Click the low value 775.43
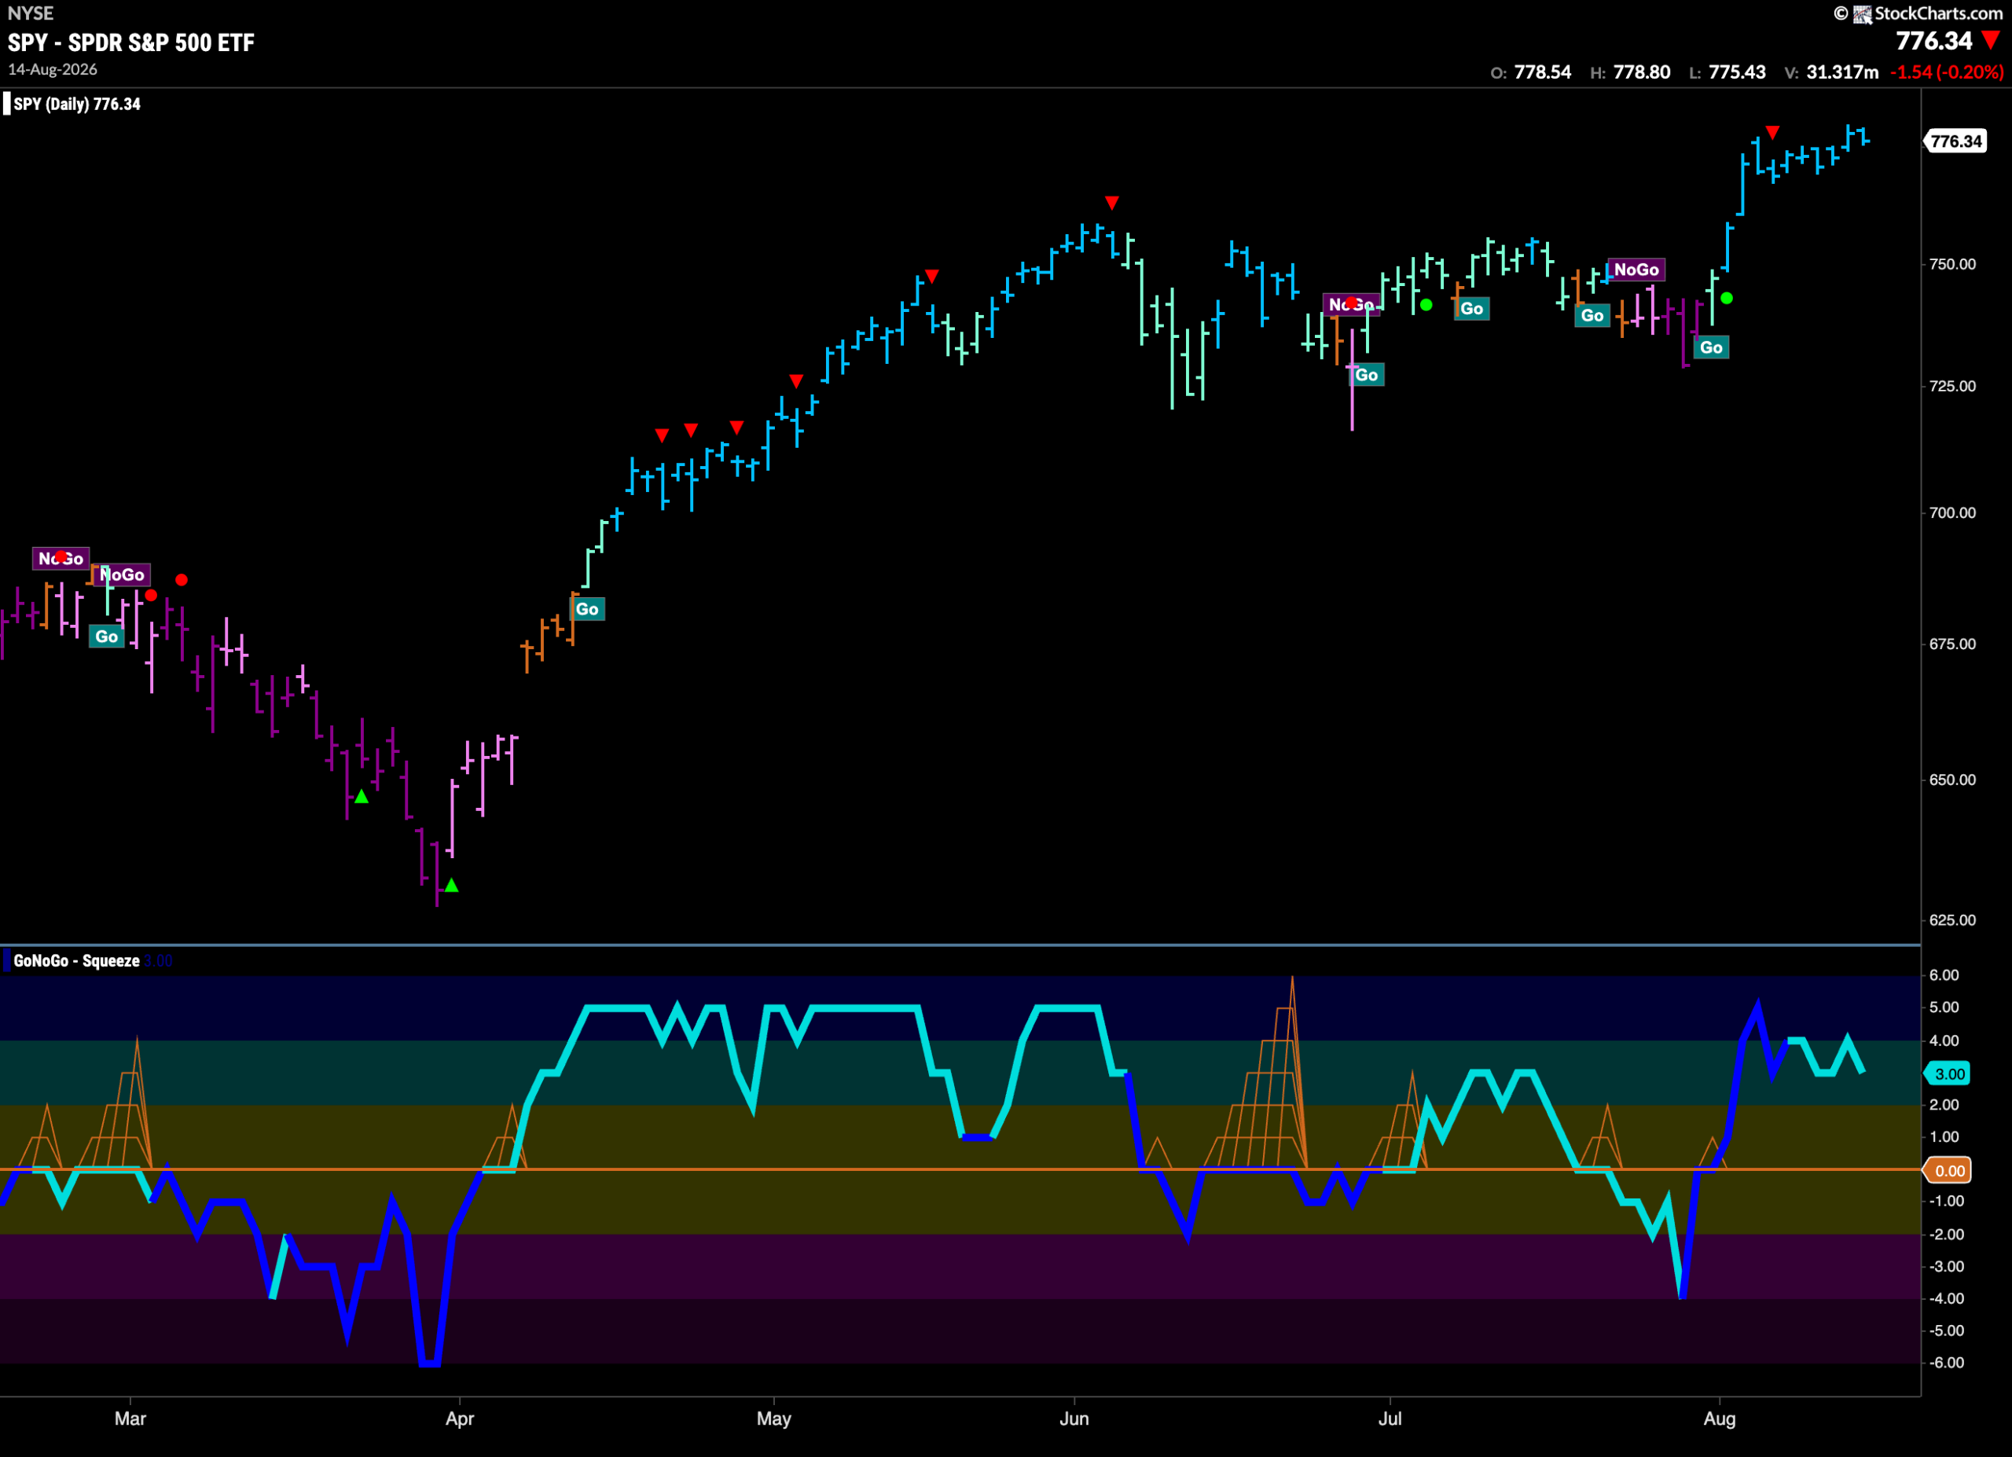2012x1457 pixels. point(1738,72)
